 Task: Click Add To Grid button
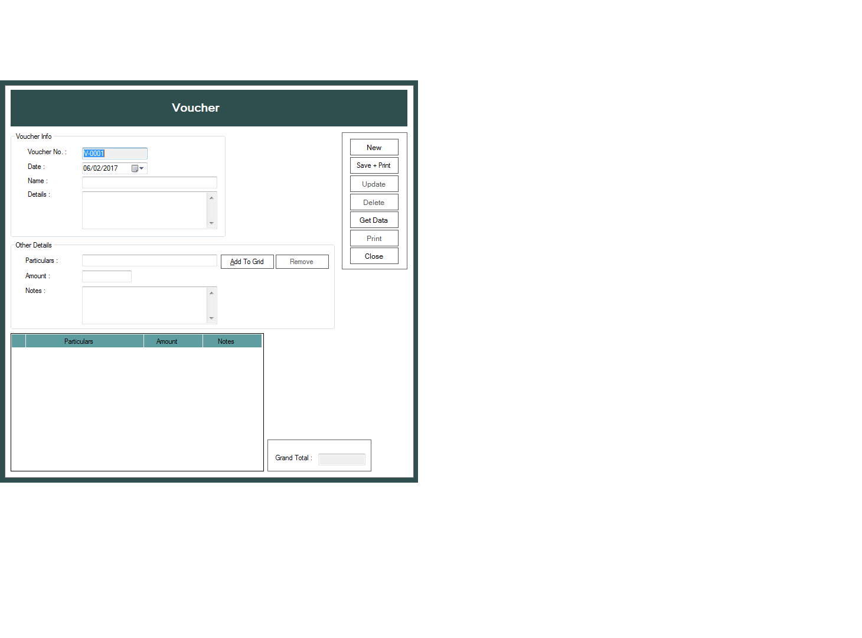[247, 262]
